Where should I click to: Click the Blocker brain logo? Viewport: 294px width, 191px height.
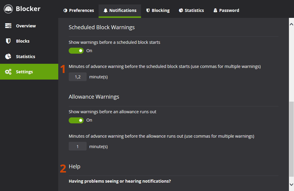coord(8,9)
